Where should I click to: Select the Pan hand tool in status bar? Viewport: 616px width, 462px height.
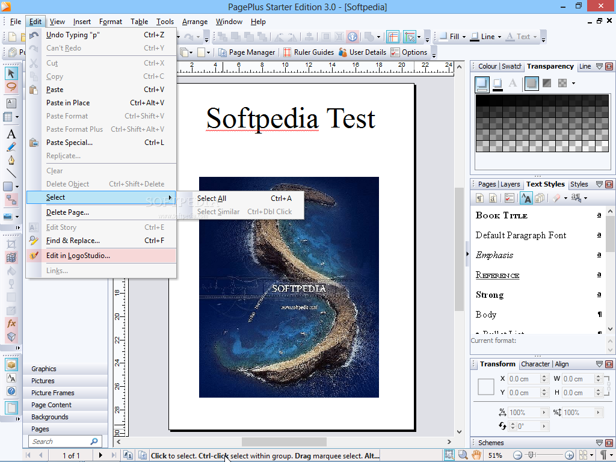point(476,455)
